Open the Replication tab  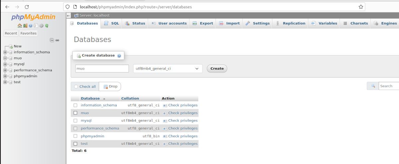(291, 23)
